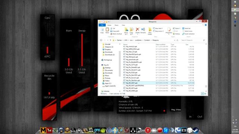Sort by the Size column header
Image resolution: width=239 pixels, height=134 pixels.
point(187,45)
